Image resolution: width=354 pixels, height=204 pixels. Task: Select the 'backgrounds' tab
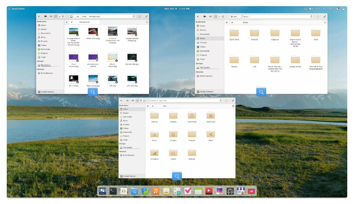[x=85, y=22]
